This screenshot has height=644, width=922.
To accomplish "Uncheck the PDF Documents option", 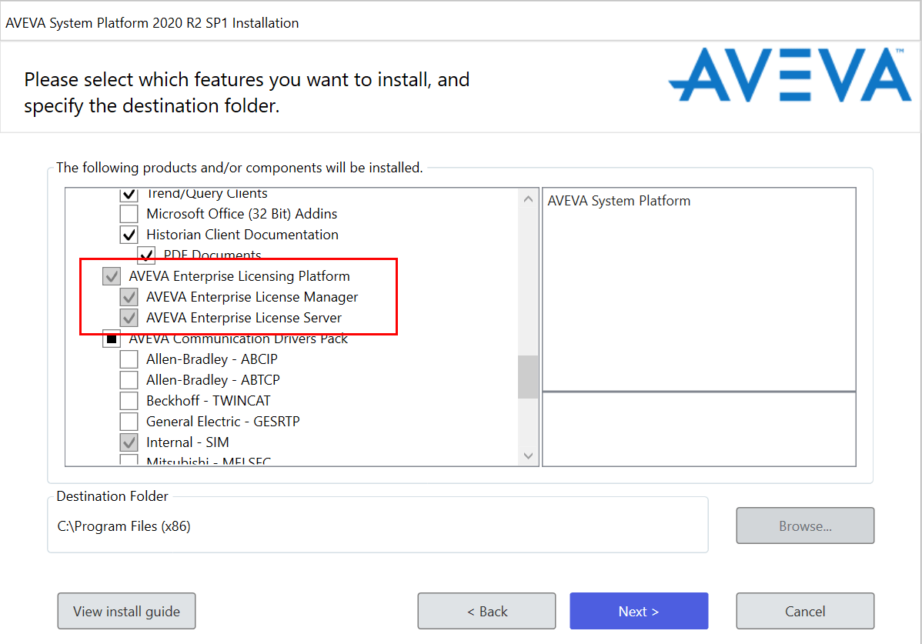I will pos(146,255).
